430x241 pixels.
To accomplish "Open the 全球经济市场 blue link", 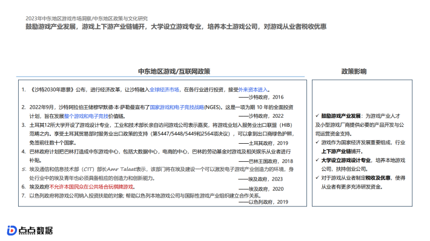I will tap(164, 90).
